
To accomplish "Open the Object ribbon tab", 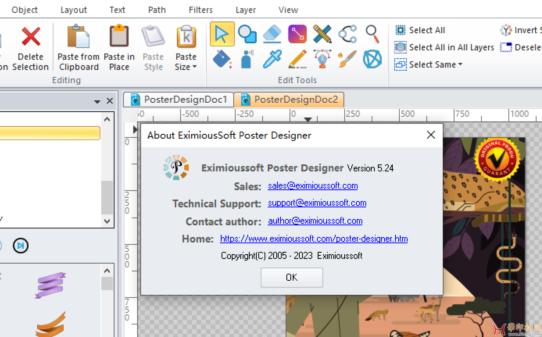I will point(25,10).
